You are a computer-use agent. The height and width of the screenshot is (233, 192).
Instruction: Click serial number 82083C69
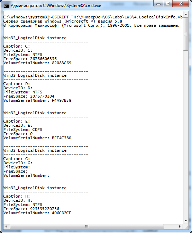62,63
